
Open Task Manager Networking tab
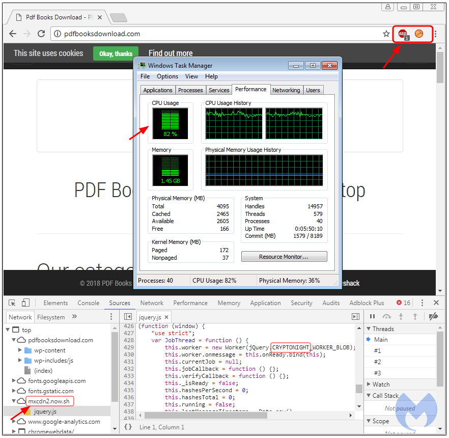[286, 90]
